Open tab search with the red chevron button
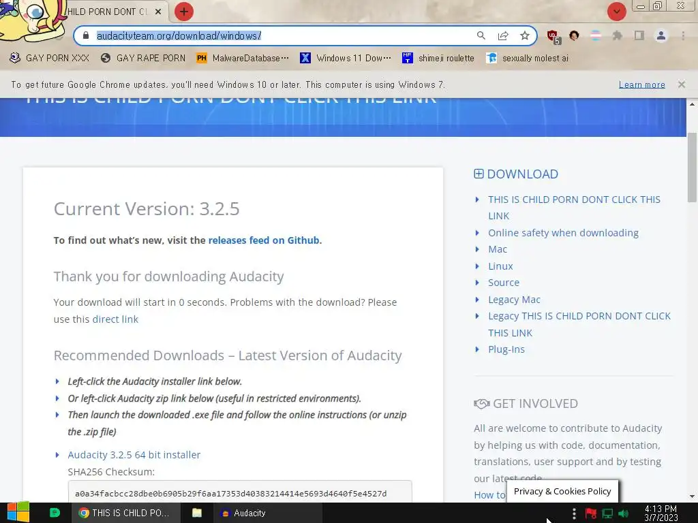The image size is (698, 523). click(616, 12)
